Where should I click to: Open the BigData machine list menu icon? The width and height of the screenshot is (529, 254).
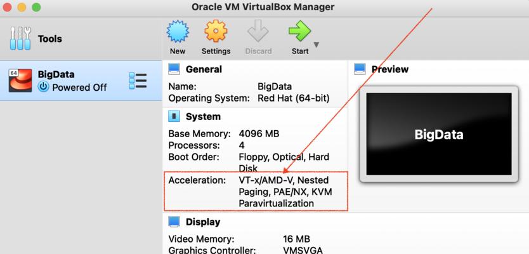138,81
